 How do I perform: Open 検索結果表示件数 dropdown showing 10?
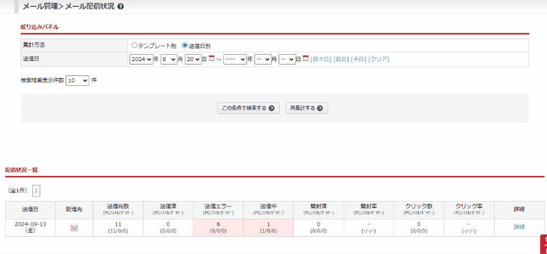coord(78,81)
